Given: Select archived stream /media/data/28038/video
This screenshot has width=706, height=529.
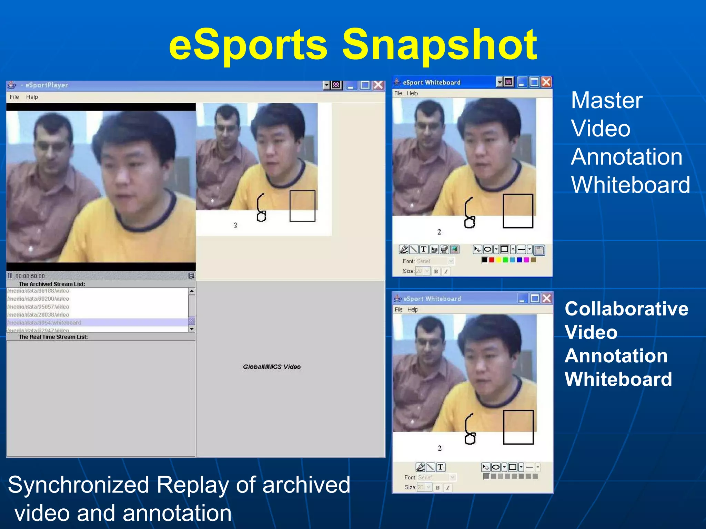Looking at the screenshot, I should point(98,314).
